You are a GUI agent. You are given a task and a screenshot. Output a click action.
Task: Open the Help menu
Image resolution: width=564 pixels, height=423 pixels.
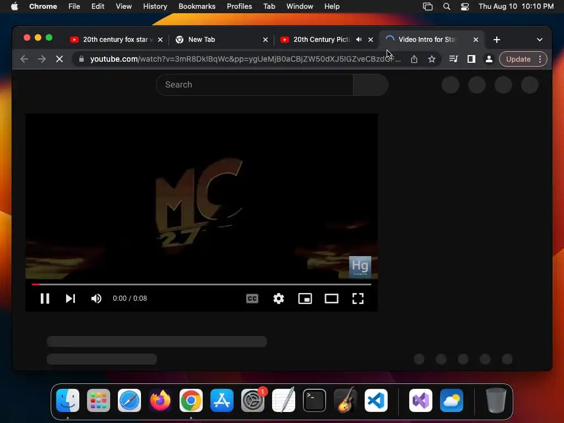(332, 6)
